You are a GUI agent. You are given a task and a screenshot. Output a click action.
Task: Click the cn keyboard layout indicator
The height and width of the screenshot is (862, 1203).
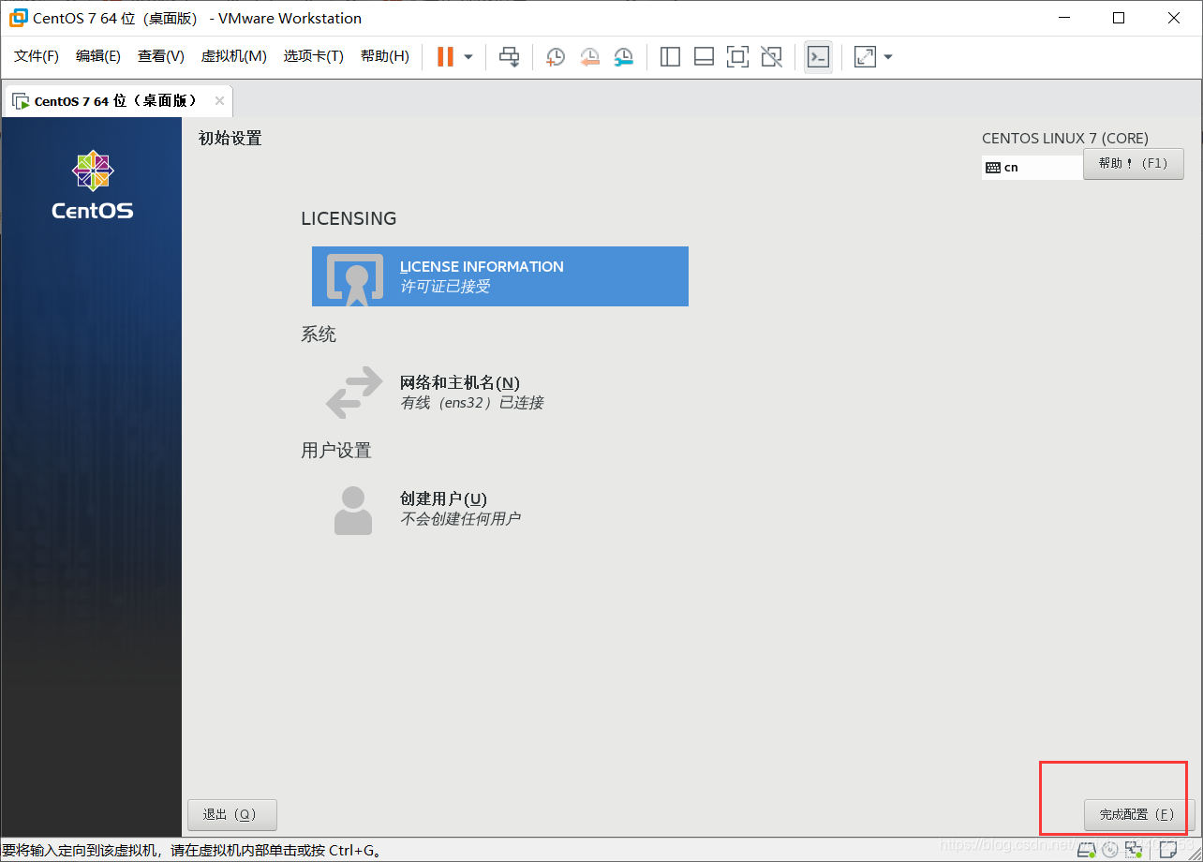tap(1032, 168)
